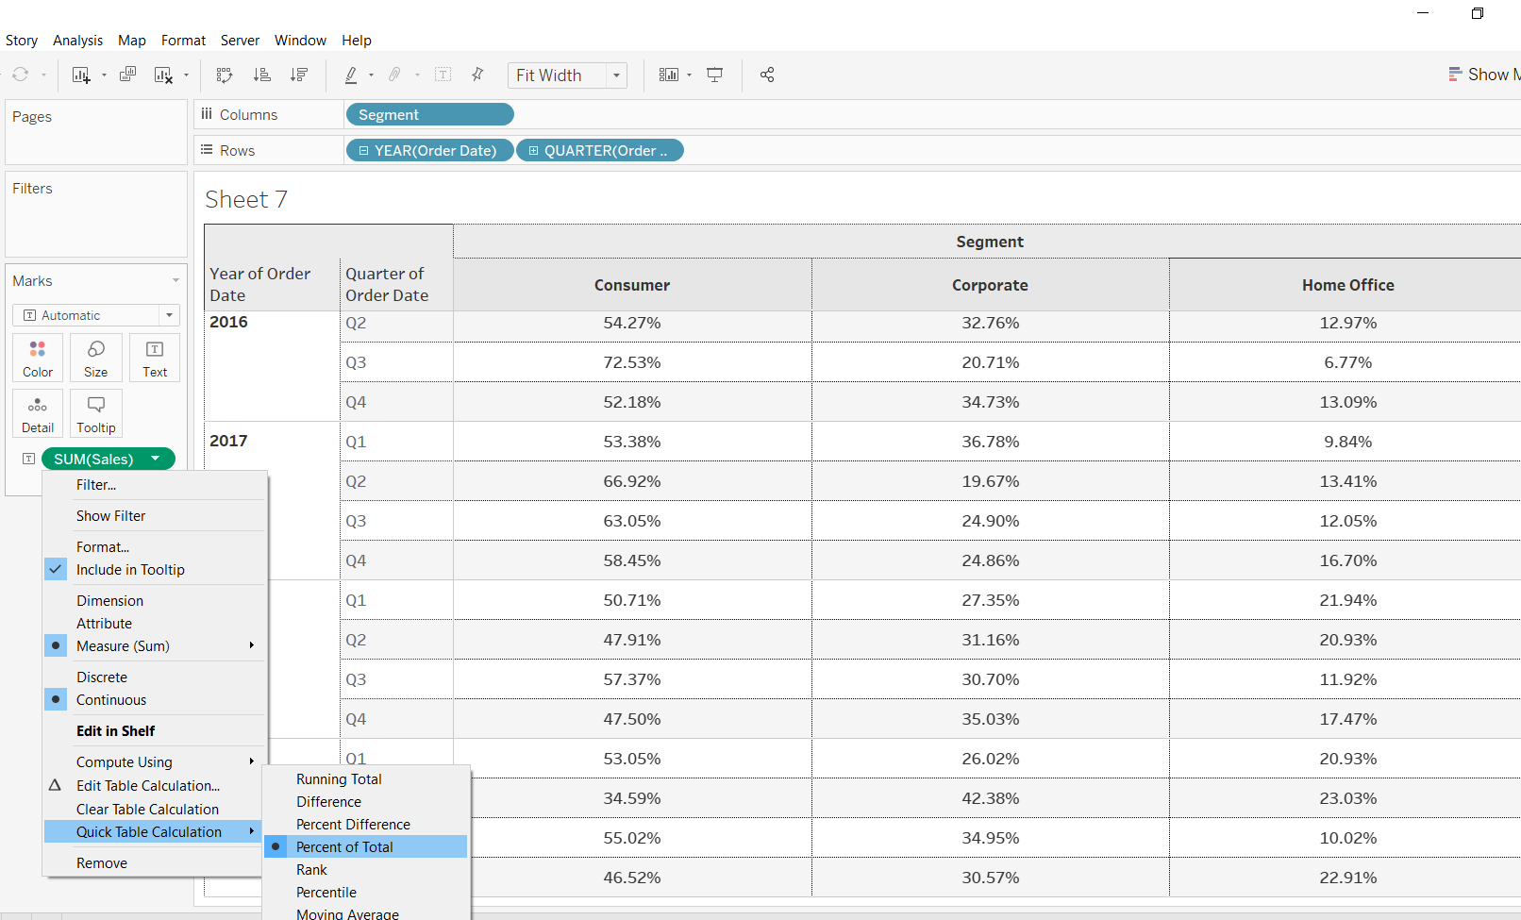Click the Presentation mode icon
This screenshot has height=920, width=1521.
click(x=715, y=75)
